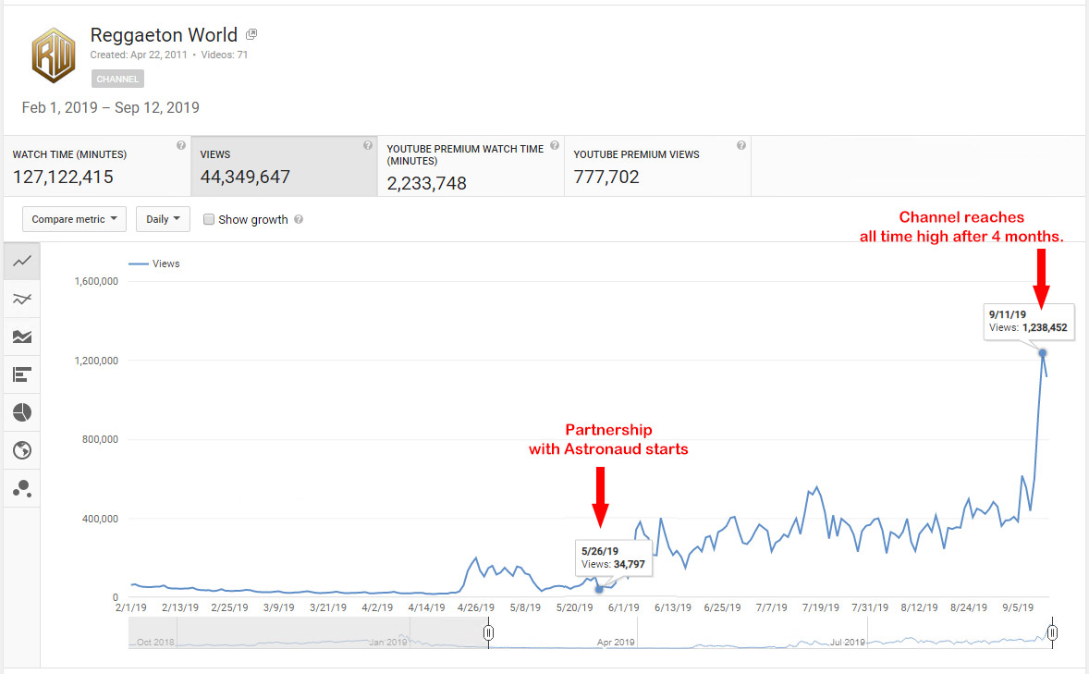Open help icon next to Show growth
The image size is (1089, 674).
click(299, 219)
